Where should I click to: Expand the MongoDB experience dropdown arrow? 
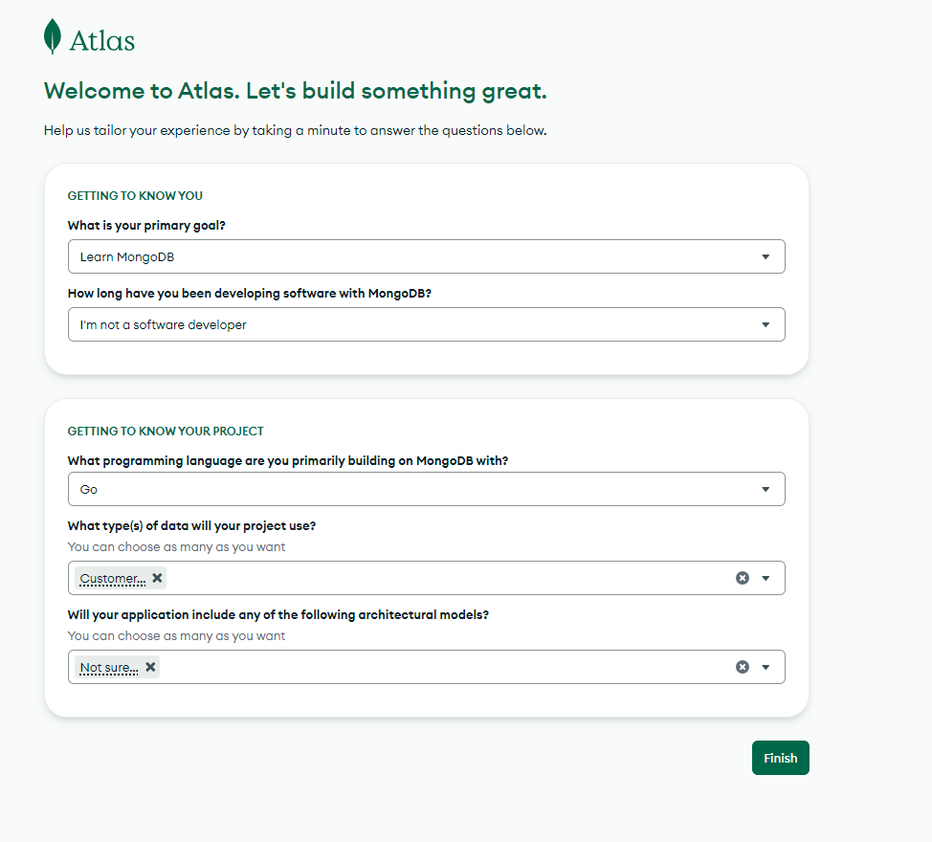766,324
